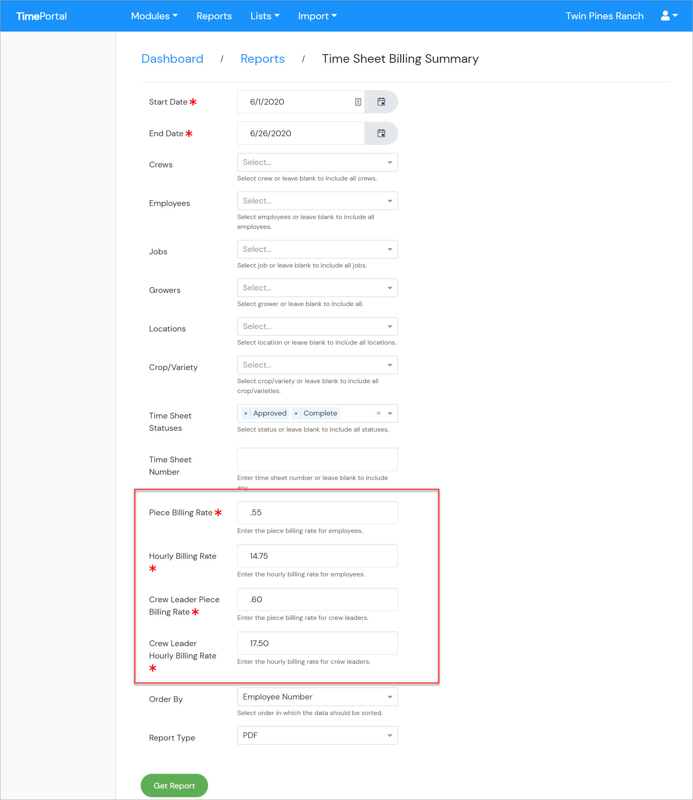Open the Modules menu
The image size is (693, 800).
(154, 16)
